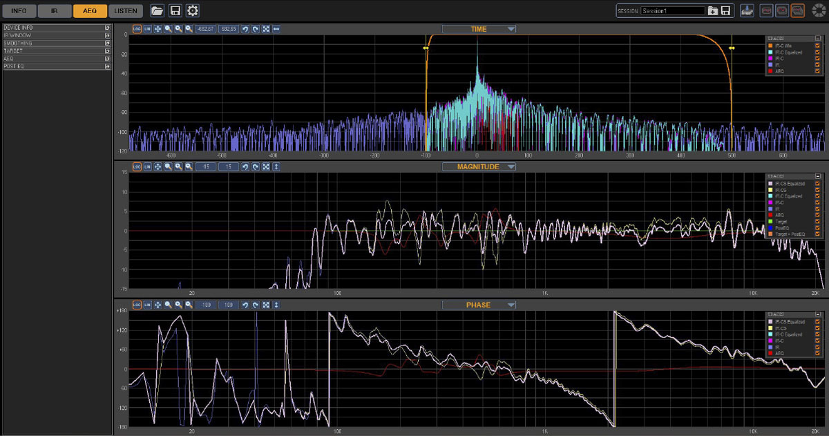The width and height of the screenshot is (829, 436).
Task: Open the MAGNITUDE graph type dropdown
Action: click(479, 167)
